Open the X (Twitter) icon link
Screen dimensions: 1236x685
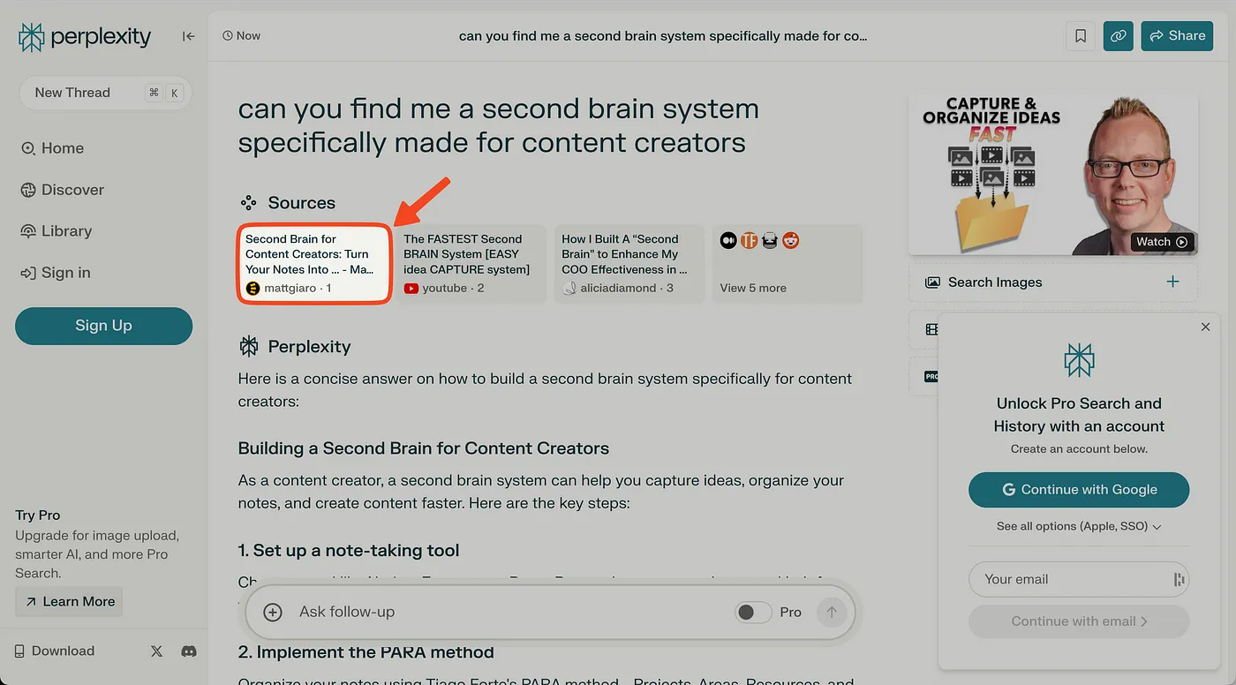point(156,651)
